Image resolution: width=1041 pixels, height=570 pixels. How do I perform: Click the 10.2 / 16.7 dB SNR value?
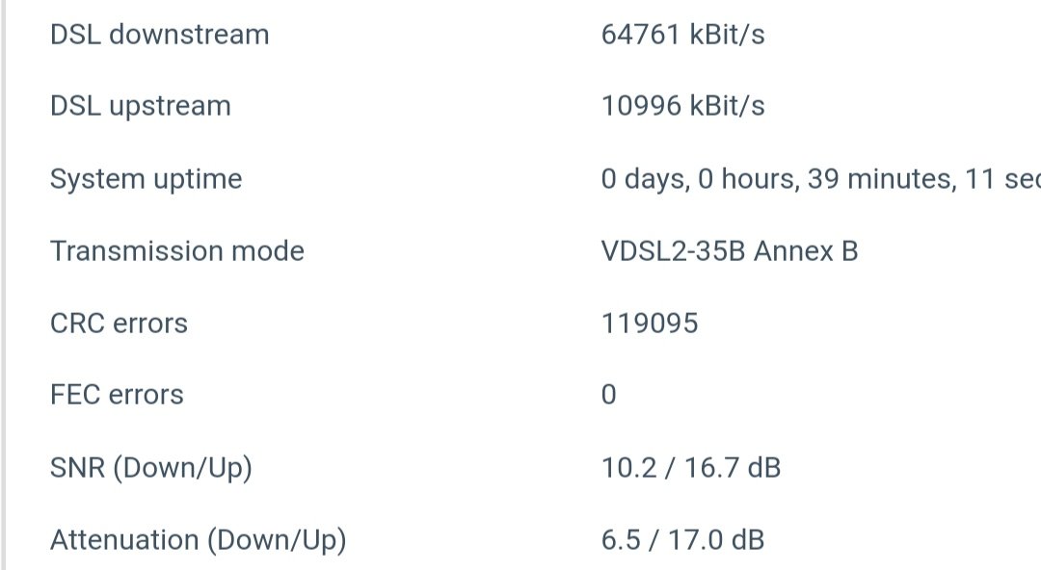(x=690, y=468)
